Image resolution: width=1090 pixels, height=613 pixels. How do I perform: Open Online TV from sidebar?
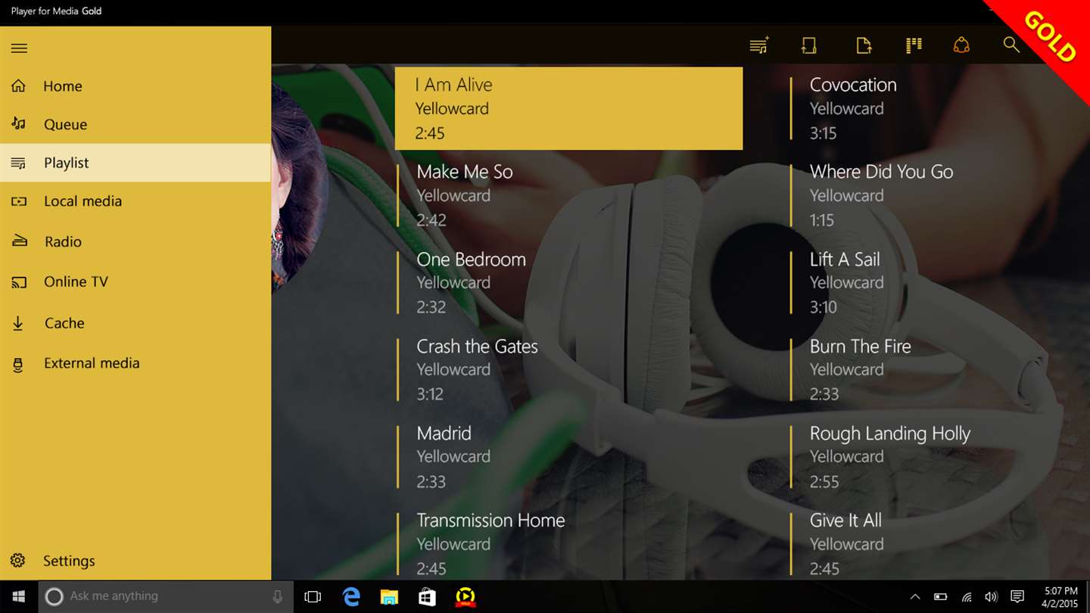click(x=135, y=282)
